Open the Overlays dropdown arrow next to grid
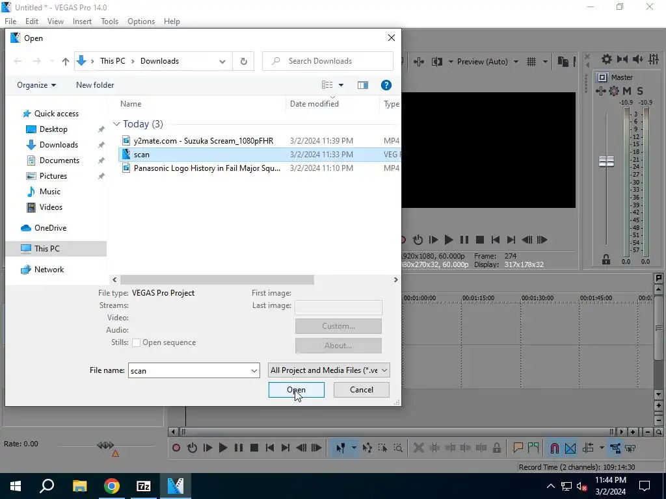 (545, 62)
